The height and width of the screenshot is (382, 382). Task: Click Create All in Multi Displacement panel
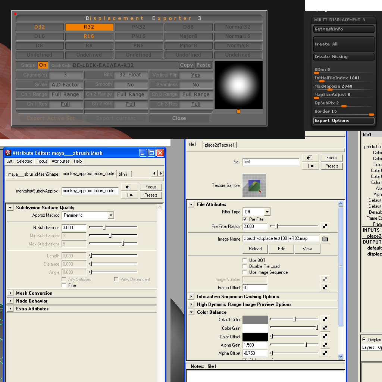pos(344,44)
